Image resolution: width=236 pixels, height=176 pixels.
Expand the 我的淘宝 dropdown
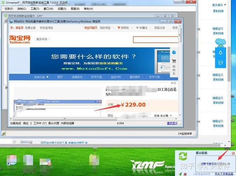coord(106,28)
